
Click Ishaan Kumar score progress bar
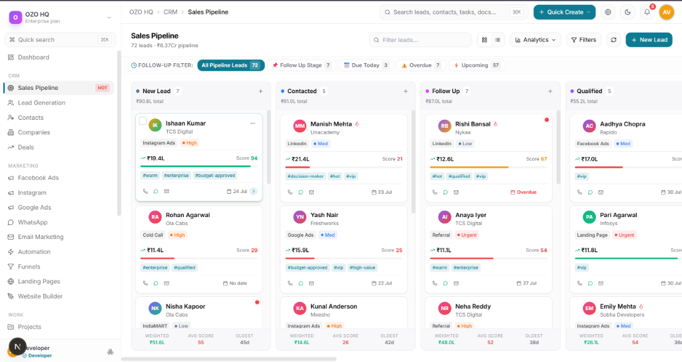pos(198,166)
